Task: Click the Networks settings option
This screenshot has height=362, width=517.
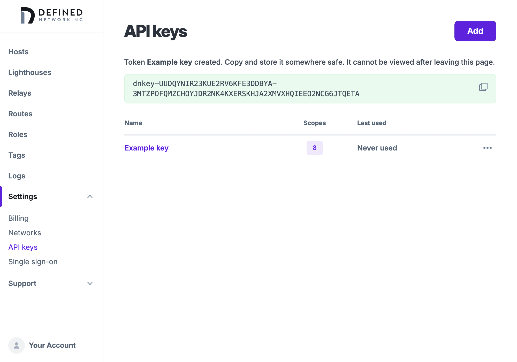Action: point(25,232)
